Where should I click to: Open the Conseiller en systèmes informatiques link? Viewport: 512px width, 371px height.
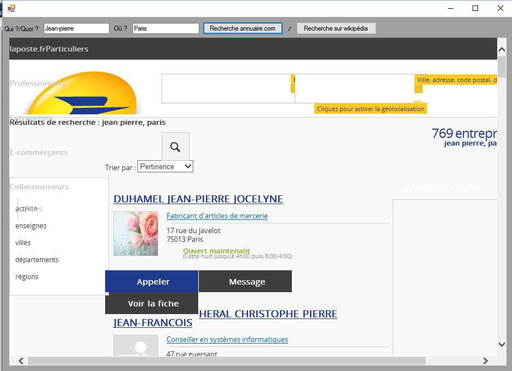[227, 339]
